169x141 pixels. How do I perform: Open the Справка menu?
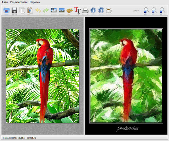point(35,2)
